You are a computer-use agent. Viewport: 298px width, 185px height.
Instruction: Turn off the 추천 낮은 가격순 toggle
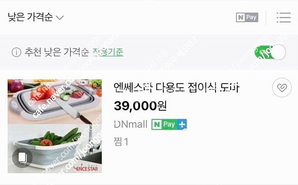(x=270, y=52)
